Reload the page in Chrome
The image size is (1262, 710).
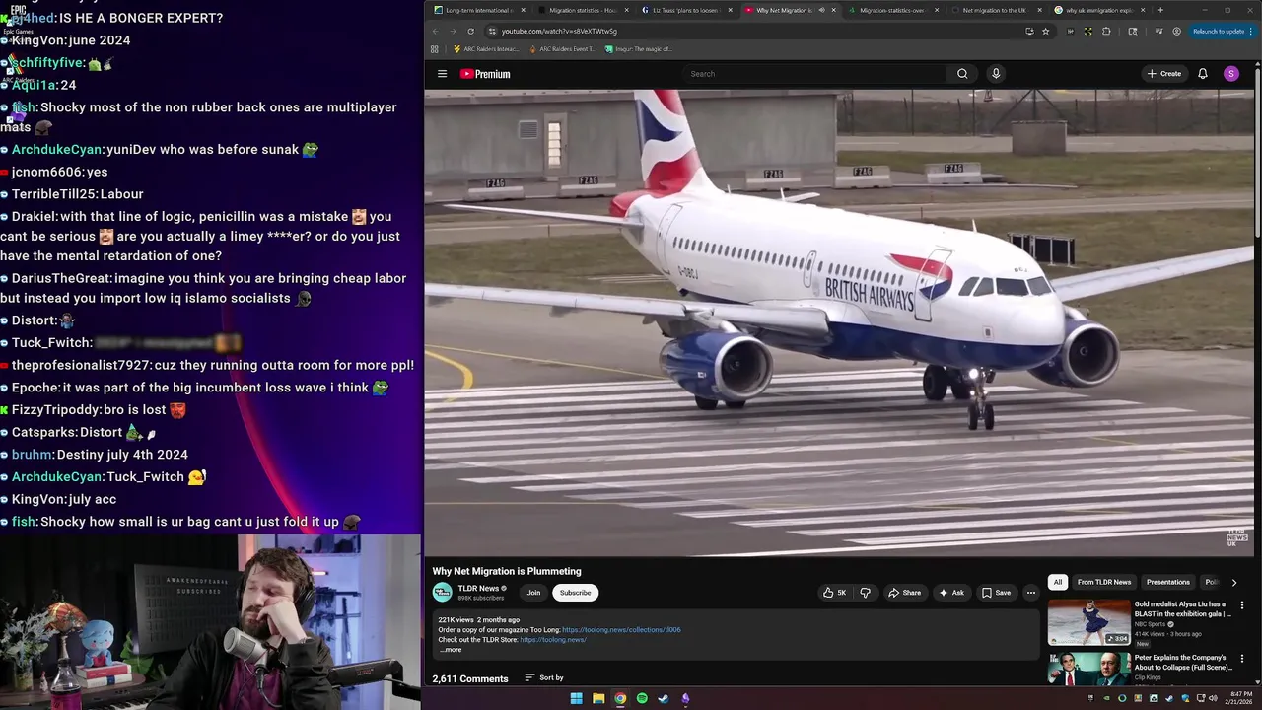[470, 31]
